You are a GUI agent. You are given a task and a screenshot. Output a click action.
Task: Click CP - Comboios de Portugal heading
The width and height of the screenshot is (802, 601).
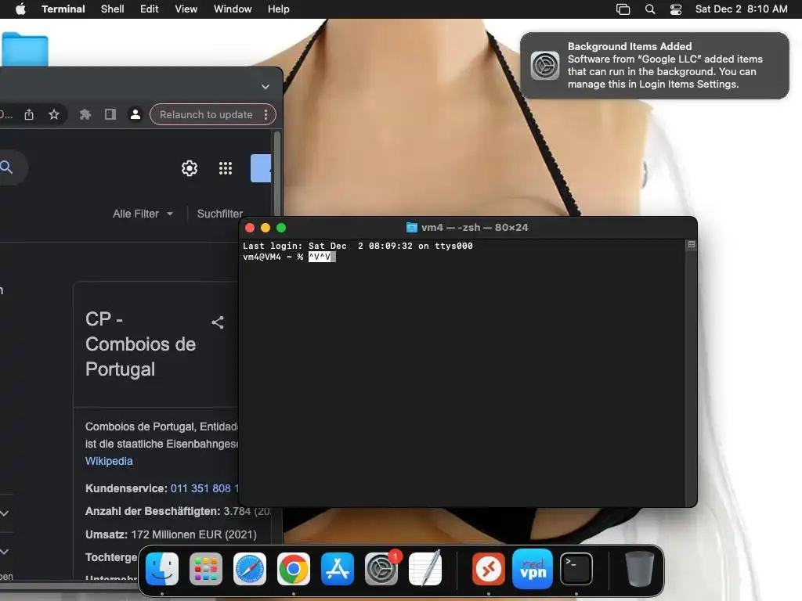point(141,344)
